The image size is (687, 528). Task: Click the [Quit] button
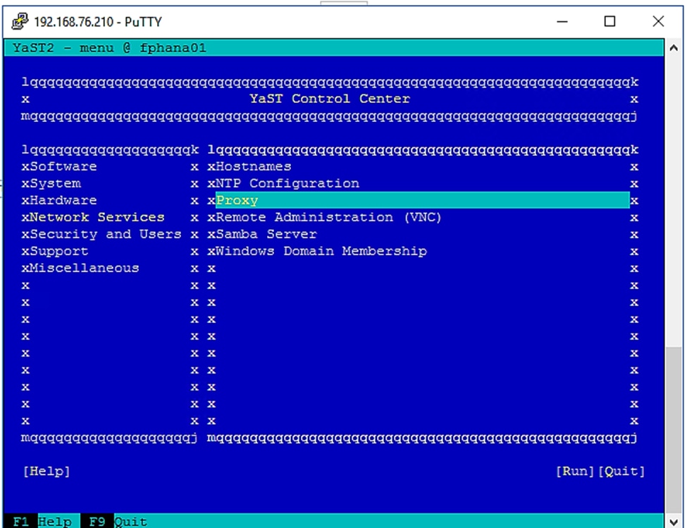pyautogui.click(x=621, y=471)
